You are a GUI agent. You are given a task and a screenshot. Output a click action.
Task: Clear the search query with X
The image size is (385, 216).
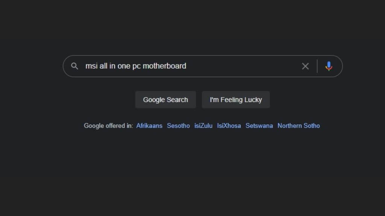(305, 66)
